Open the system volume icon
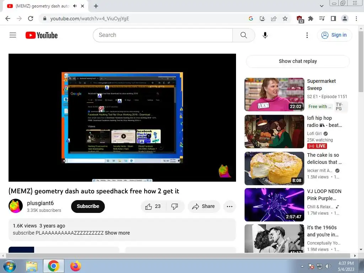364x273 pixels. (328, 266)
